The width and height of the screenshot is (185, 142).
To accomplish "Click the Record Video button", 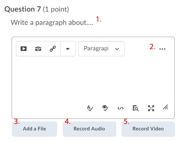I will point(148,129).
